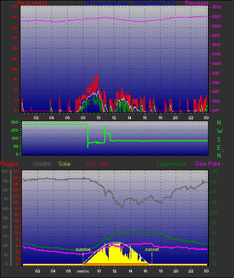234x278 pixels.
Task: Click the 12 hour tick on wind graph axis
Action: click(x=114, y=118)
